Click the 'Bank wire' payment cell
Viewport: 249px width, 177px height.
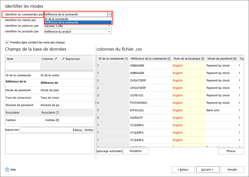pos(222,110)
